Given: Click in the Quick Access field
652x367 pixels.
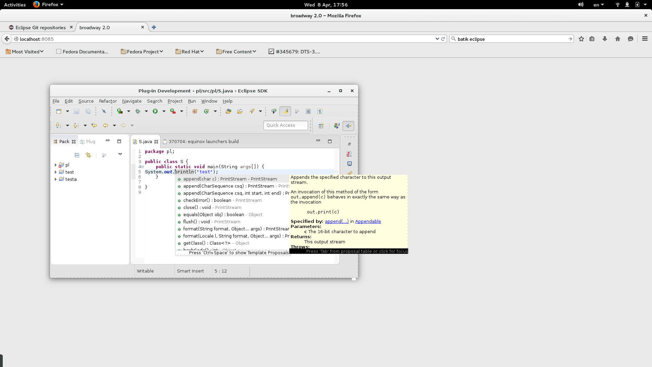Looking at the screenshot, I should point(286,125).
